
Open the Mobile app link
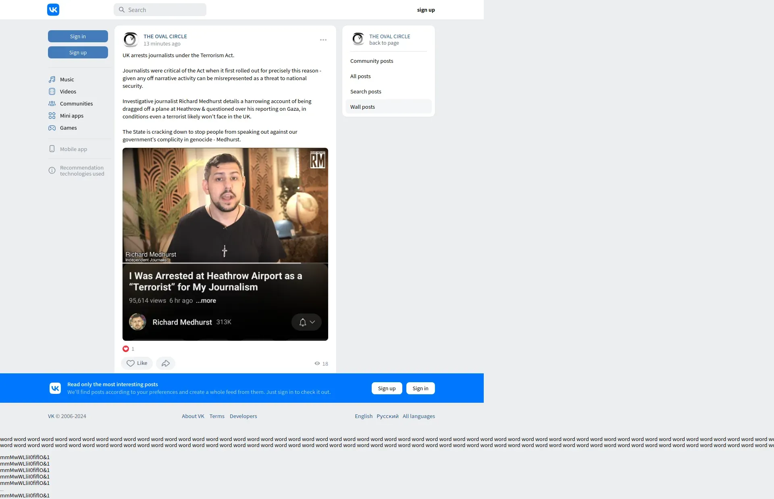[73, 149]
